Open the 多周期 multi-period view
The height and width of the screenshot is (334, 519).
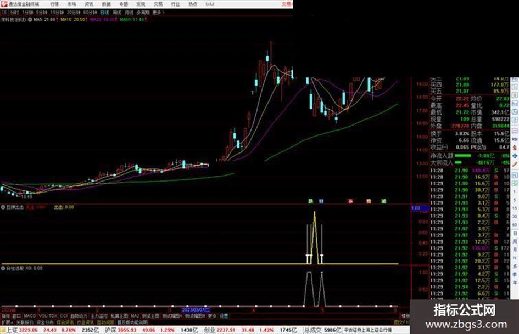143,12
